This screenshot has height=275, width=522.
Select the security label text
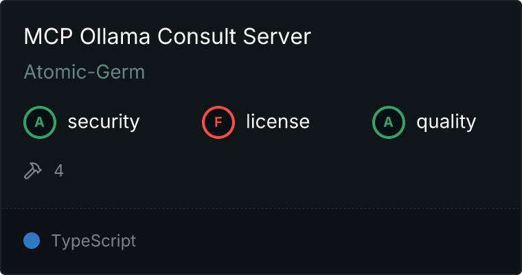(103, 122)
